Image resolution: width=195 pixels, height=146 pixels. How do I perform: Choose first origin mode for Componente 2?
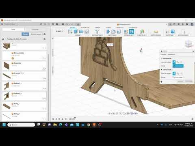point(174,73)
